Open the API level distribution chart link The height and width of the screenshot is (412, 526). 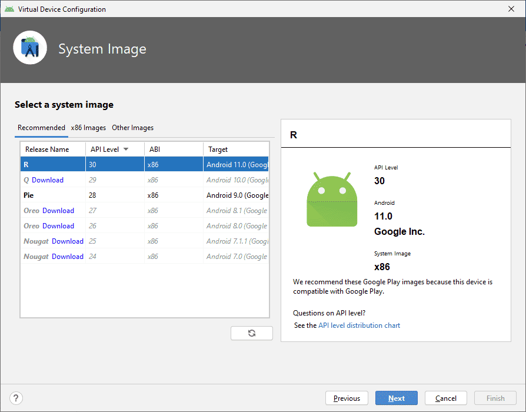[359, 325]
